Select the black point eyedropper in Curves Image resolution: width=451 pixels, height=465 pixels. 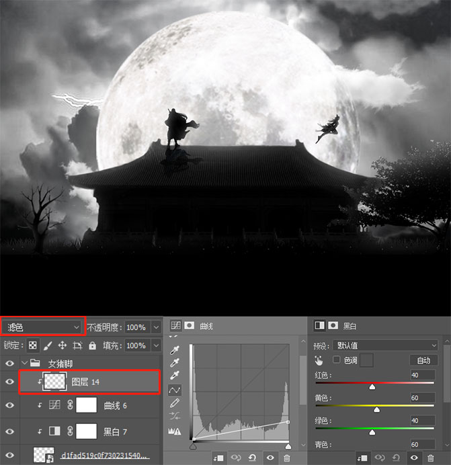(x=175, y=350)
